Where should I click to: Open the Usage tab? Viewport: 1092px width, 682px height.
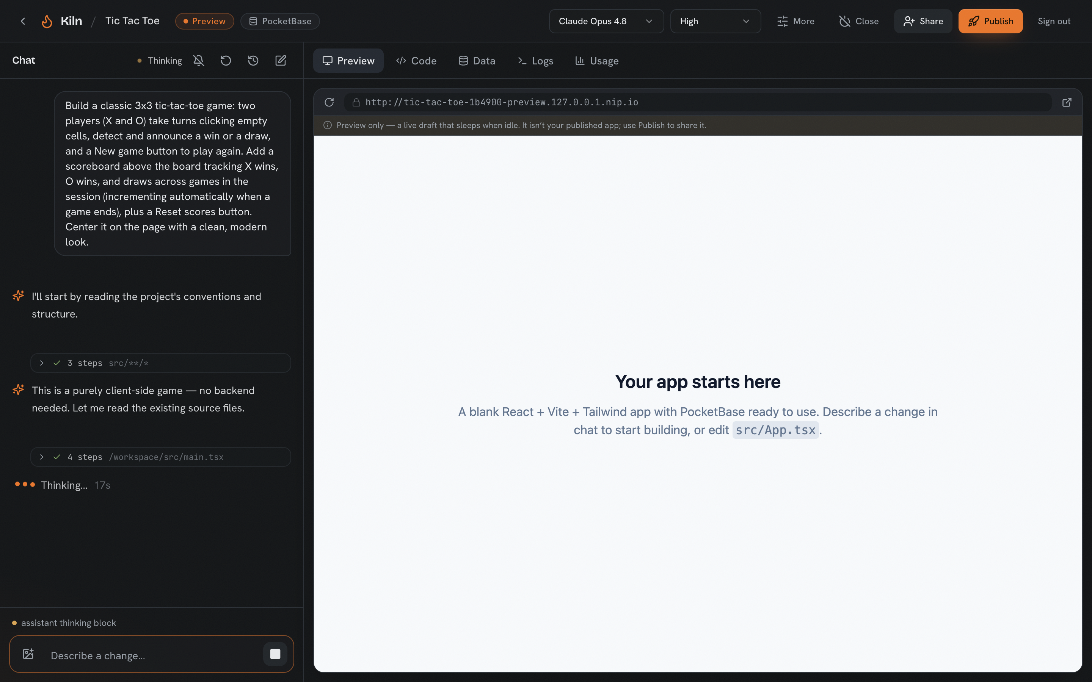(596, 61)
